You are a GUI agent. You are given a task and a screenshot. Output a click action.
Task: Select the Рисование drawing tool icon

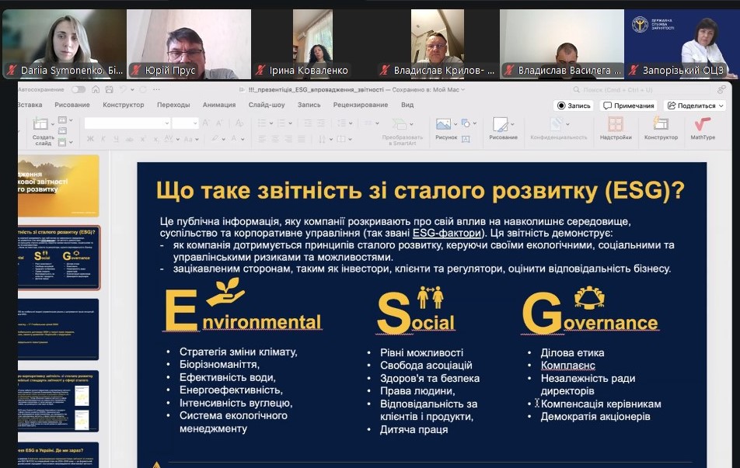[x=502, y=128]
